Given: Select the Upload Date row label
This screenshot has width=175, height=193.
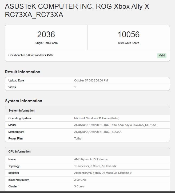Looking at the screenshot, I should tap(16, 80).
